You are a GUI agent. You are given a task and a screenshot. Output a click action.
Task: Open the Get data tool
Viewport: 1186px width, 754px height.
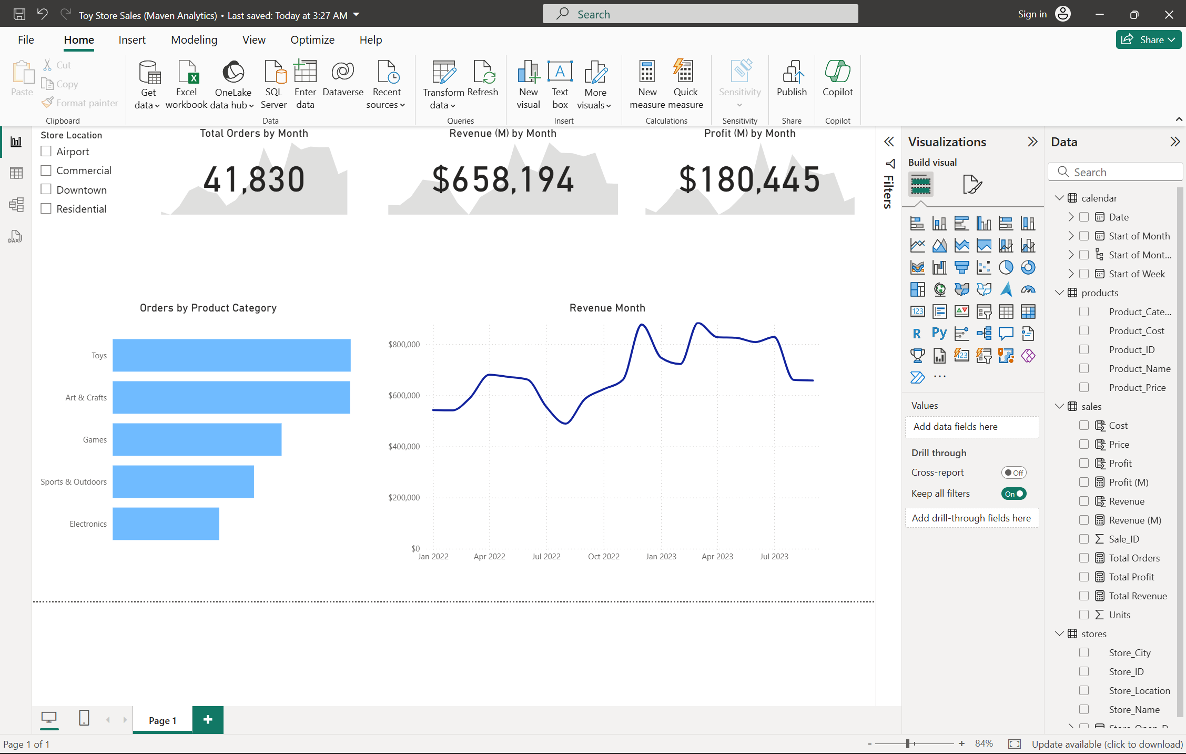148,84
